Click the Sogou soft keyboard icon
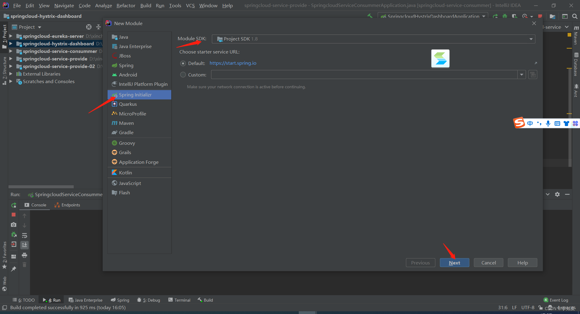This screenshot has height=314, width=580. [557, 123]
